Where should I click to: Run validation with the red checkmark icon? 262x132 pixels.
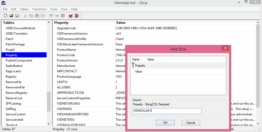71,16
